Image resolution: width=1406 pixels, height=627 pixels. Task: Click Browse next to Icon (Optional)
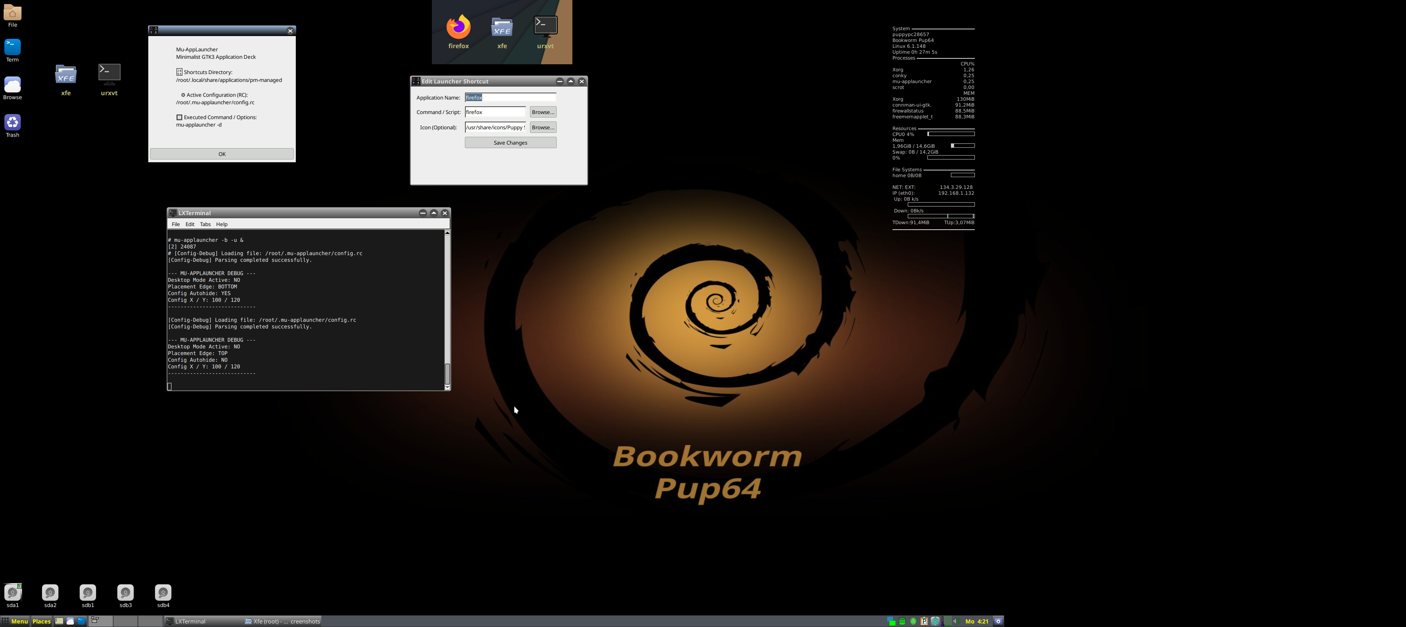tap(543, 127)
